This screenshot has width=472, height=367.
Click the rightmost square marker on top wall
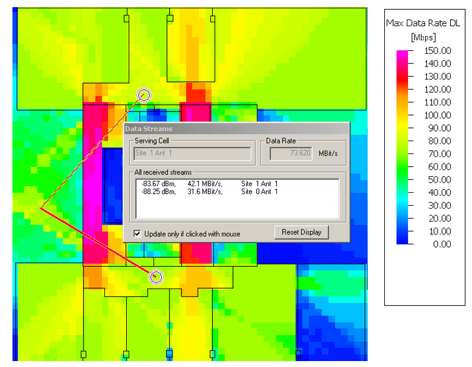212,18
